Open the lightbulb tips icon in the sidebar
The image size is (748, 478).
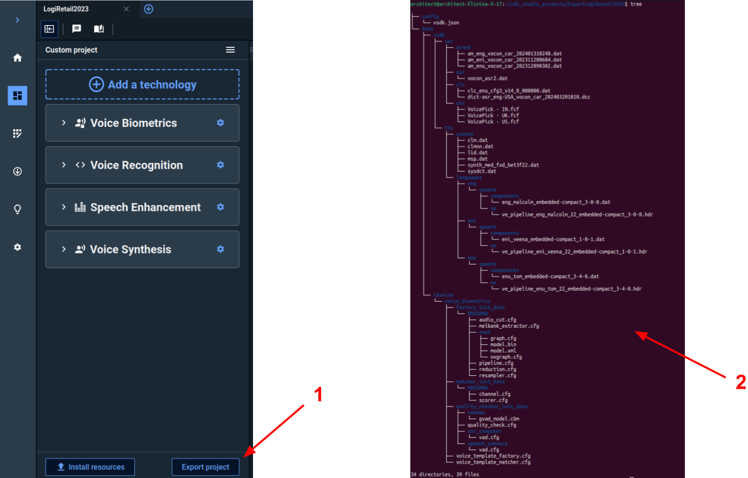click(18, 209)
